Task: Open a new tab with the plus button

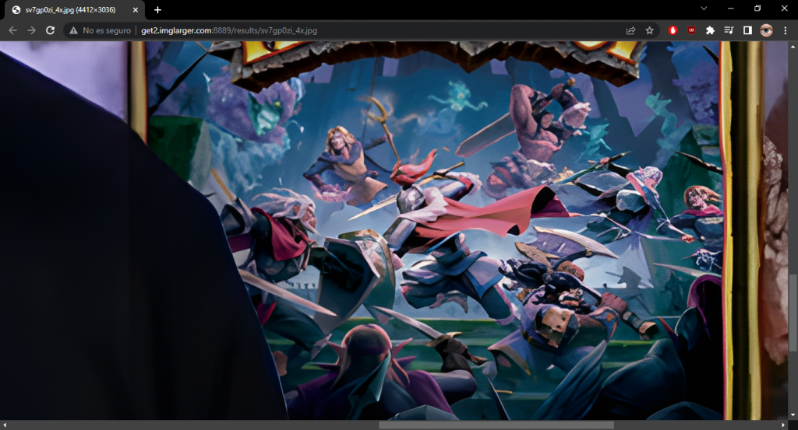Action: click(x=157, y=9)
